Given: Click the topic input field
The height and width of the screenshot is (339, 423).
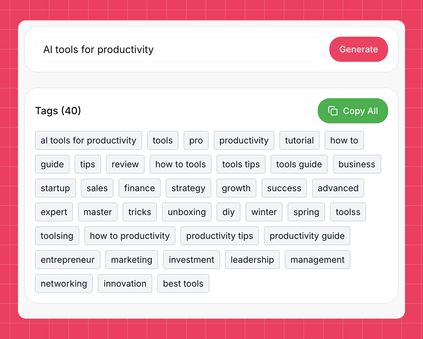Looking at the screenshot, I should click(179, 50).
